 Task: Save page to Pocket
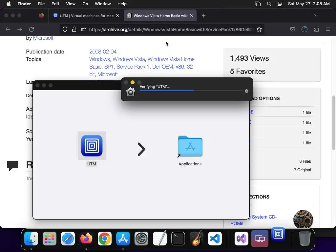tap(292, 29)
